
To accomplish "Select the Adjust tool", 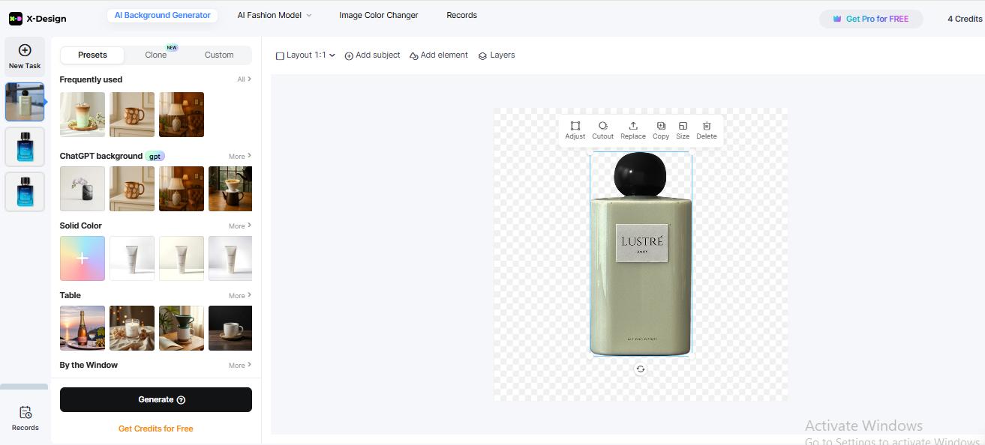I will pyautogui.click(x=575, y=130).
